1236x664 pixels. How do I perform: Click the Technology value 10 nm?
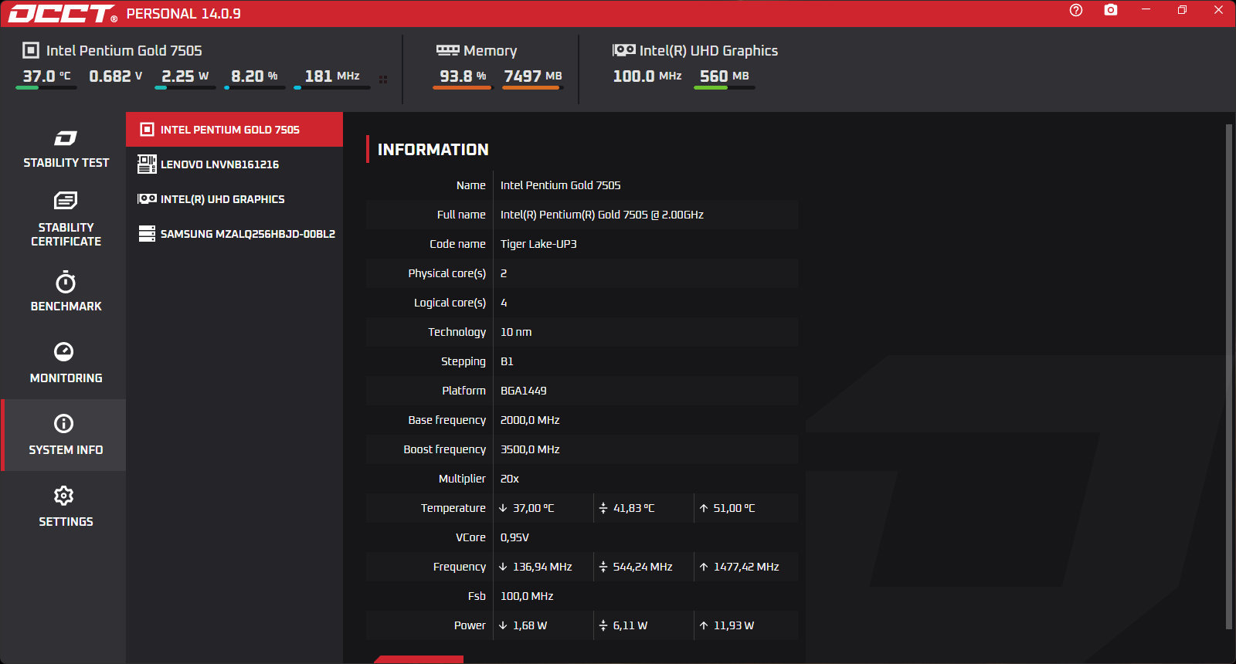point(516,332)
